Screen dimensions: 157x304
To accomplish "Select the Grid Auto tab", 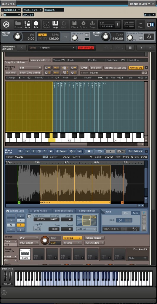I will coord(135,213).
